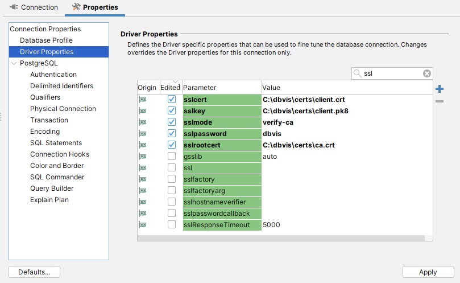This screenshot has width=460, height=283.
Task: Click the magnifier icon in search box
Action: tap(358, 73)
